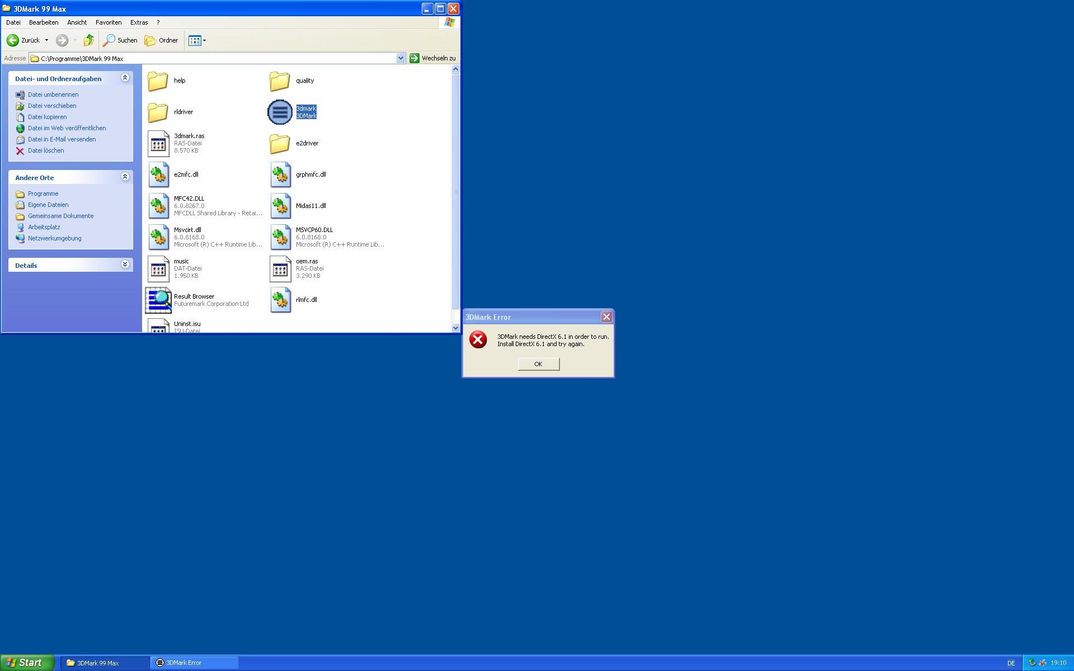Viewport: 1074px width, 671px height.
Task: Open the Bearbeiten menu
Action: [x=44, y=22]
